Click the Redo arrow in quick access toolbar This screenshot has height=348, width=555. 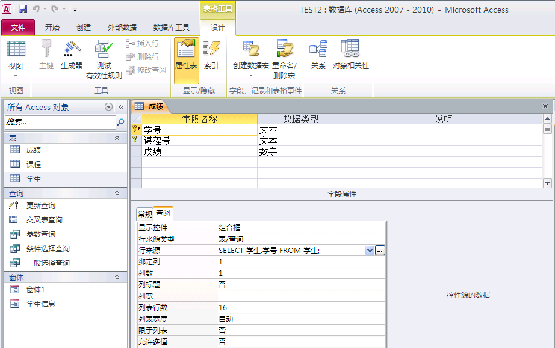click(x=55, y=9)
